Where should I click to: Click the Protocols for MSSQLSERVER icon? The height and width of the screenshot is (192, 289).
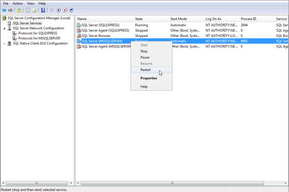[x=15, y=38]
